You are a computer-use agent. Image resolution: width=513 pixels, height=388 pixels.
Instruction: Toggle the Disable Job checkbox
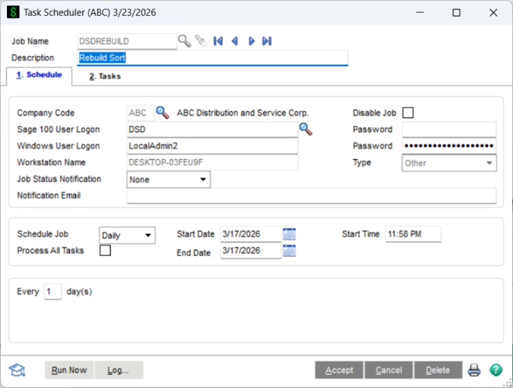coord(408,113)
